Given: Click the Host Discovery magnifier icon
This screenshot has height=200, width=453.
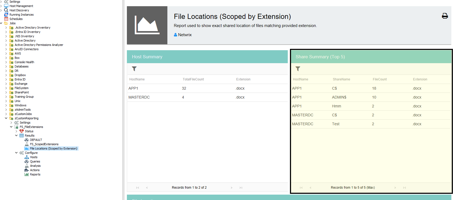Looking at the screenshot, I should 6,10.
